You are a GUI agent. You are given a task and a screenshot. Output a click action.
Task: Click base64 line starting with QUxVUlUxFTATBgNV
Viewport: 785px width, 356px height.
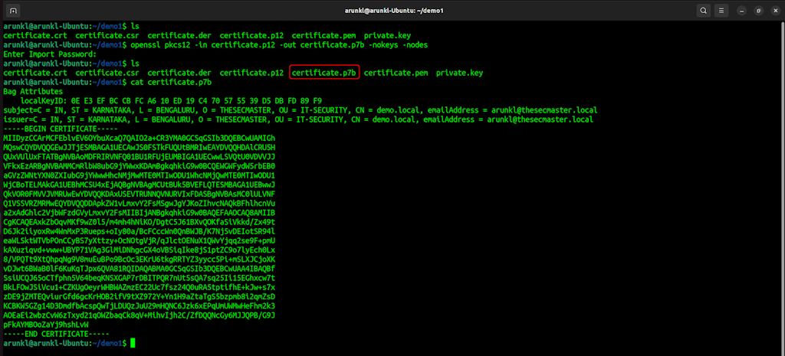(140, 156)
